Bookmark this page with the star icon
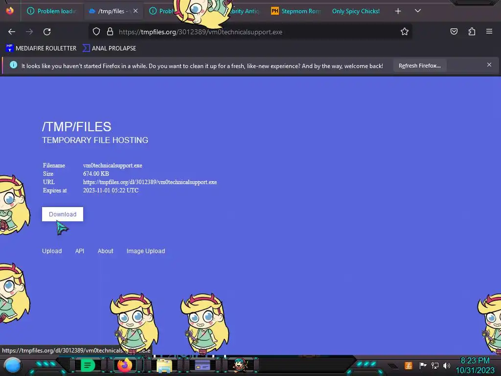Screen dimensions: 501x376 405,32
